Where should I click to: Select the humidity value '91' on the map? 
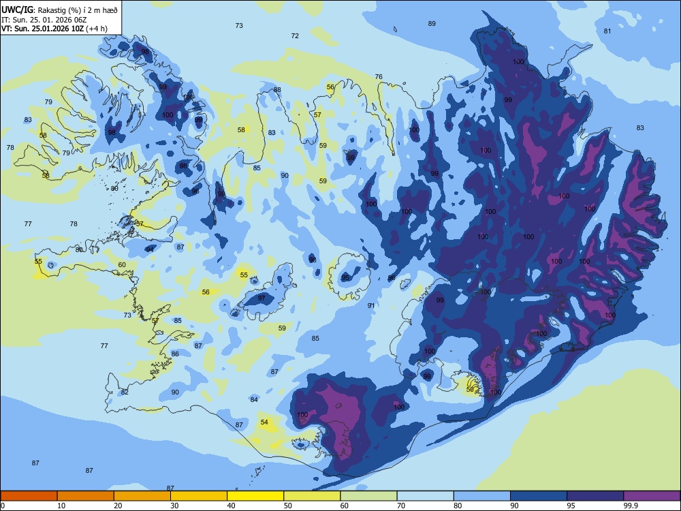(371, 305)
